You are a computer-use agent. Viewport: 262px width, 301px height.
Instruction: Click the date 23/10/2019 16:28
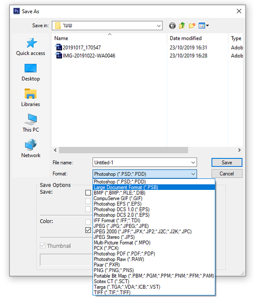tap(188, 56)
